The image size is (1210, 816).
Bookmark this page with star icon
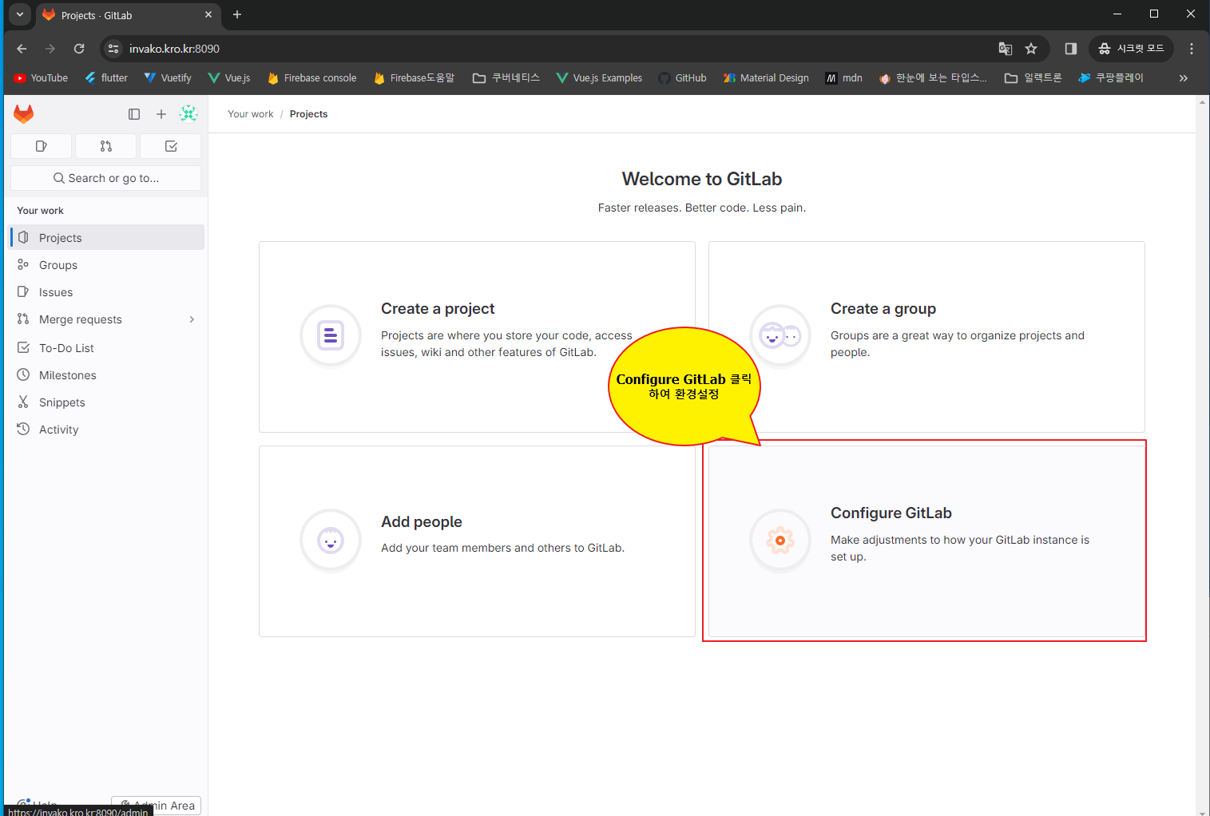tap(1031, 49)
